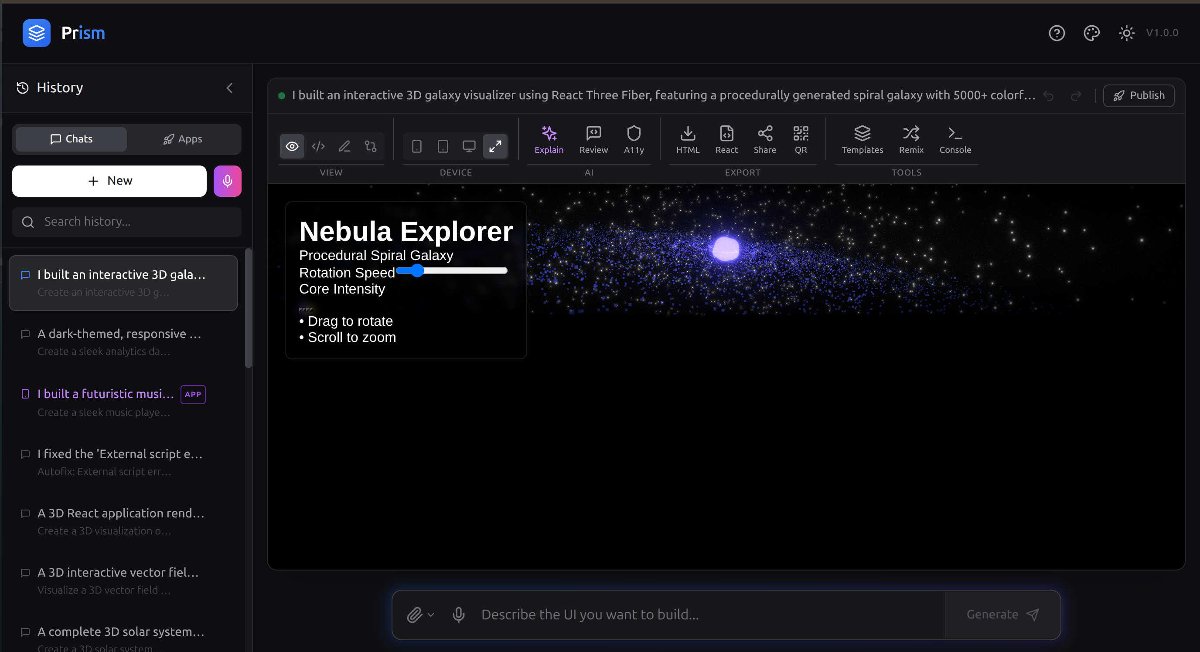This screenshot has height=652, width=1200.
Task: Click the purple voice microphone button
Action: tap(227, 181)
